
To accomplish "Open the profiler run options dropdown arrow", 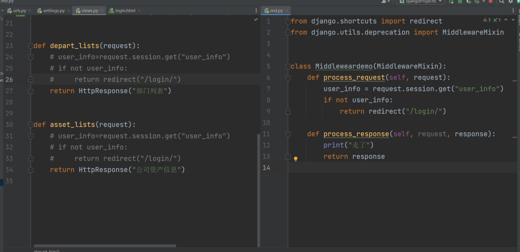I will [x=483, y=2].
